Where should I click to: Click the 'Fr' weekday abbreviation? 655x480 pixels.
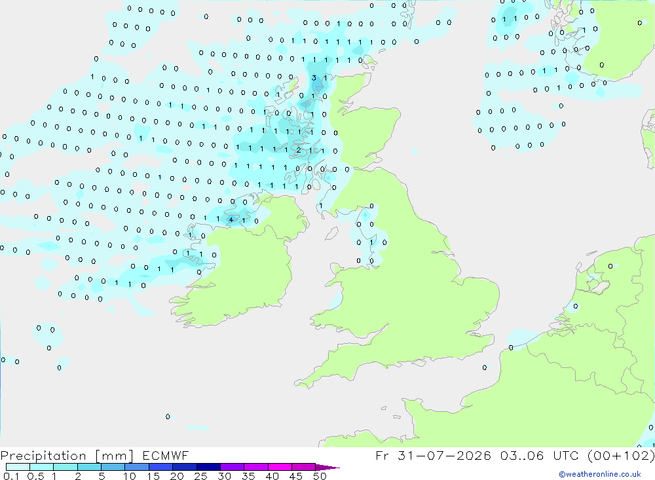click(382, 455)
